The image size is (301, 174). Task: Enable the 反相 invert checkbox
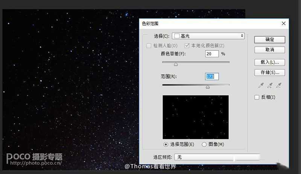point(257,97)
